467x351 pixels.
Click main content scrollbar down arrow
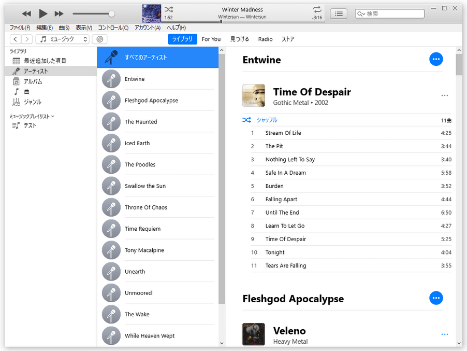pyautogui.click(x=459, y=343)
